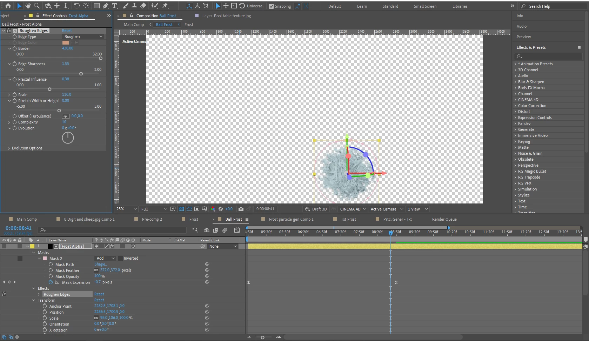This screenshot has width=589, height=341.
Task: Click Reset link next to Transform
Action: pyautogui.click(x=99, y=300)
